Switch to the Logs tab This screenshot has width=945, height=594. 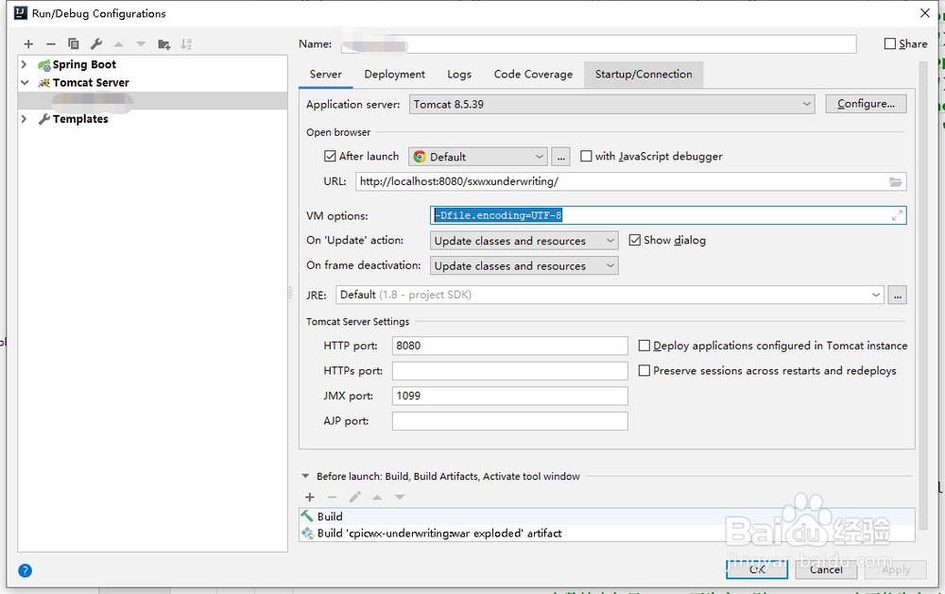pos(459,74)
